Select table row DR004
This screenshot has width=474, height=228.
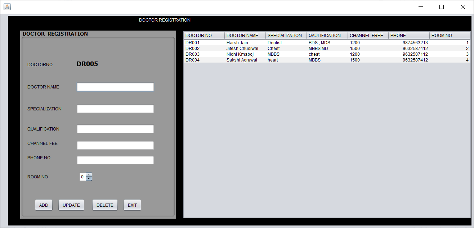click(x=327, y=60)
